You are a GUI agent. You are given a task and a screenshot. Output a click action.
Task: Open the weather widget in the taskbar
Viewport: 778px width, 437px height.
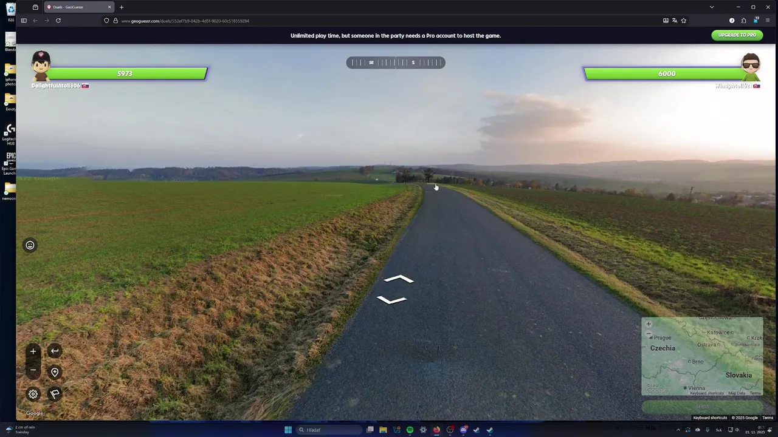21,430
